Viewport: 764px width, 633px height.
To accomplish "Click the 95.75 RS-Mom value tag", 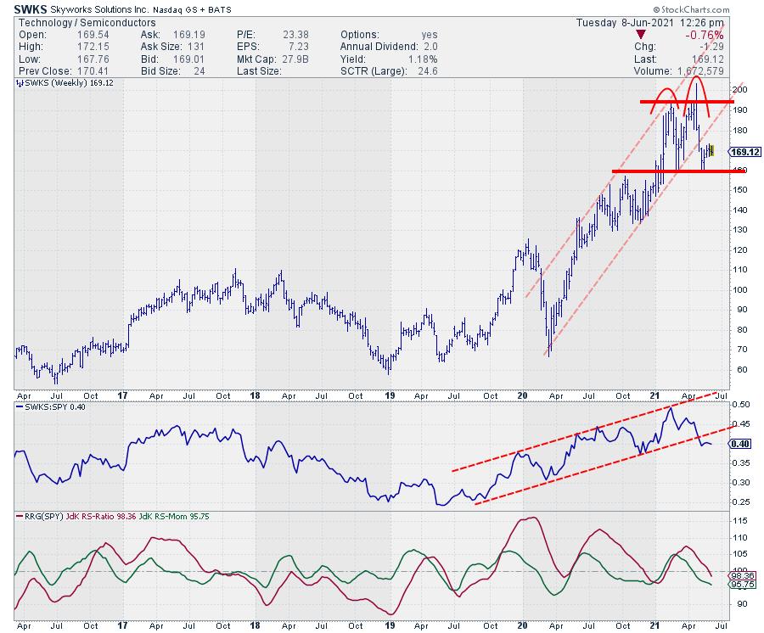I will 741,585.
